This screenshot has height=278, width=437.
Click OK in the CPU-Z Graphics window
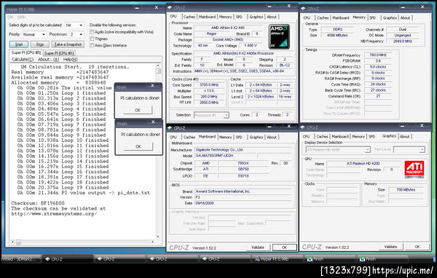pos(417,247)
